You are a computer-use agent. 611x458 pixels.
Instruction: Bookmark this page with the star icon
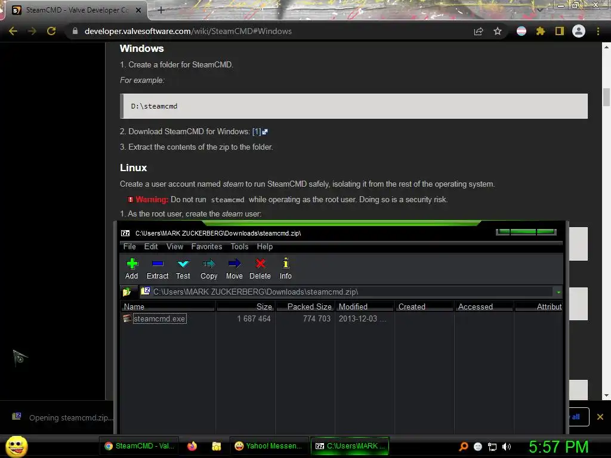[x=498, y=31]
